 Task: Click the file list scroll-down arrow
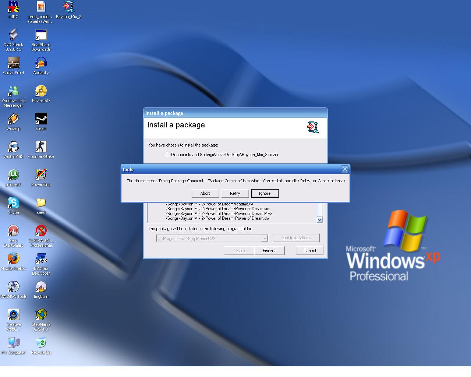(x=319, y=219)
